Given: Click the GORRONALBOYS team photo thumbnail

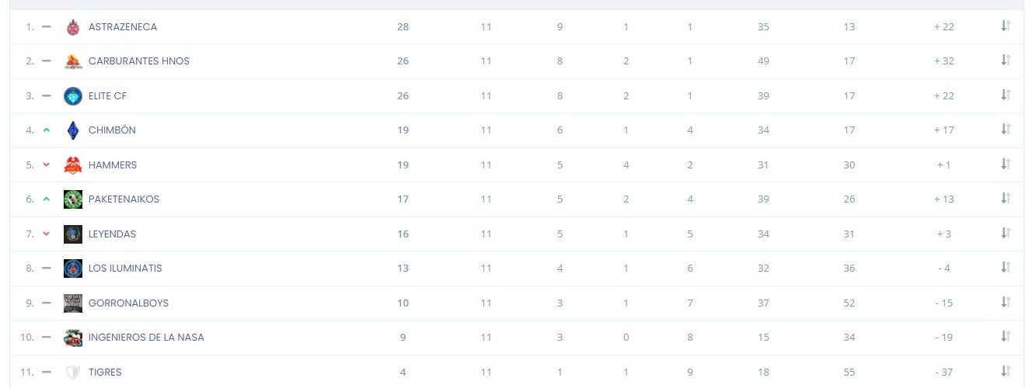Looking at the screenshot, I should (73, 303).
